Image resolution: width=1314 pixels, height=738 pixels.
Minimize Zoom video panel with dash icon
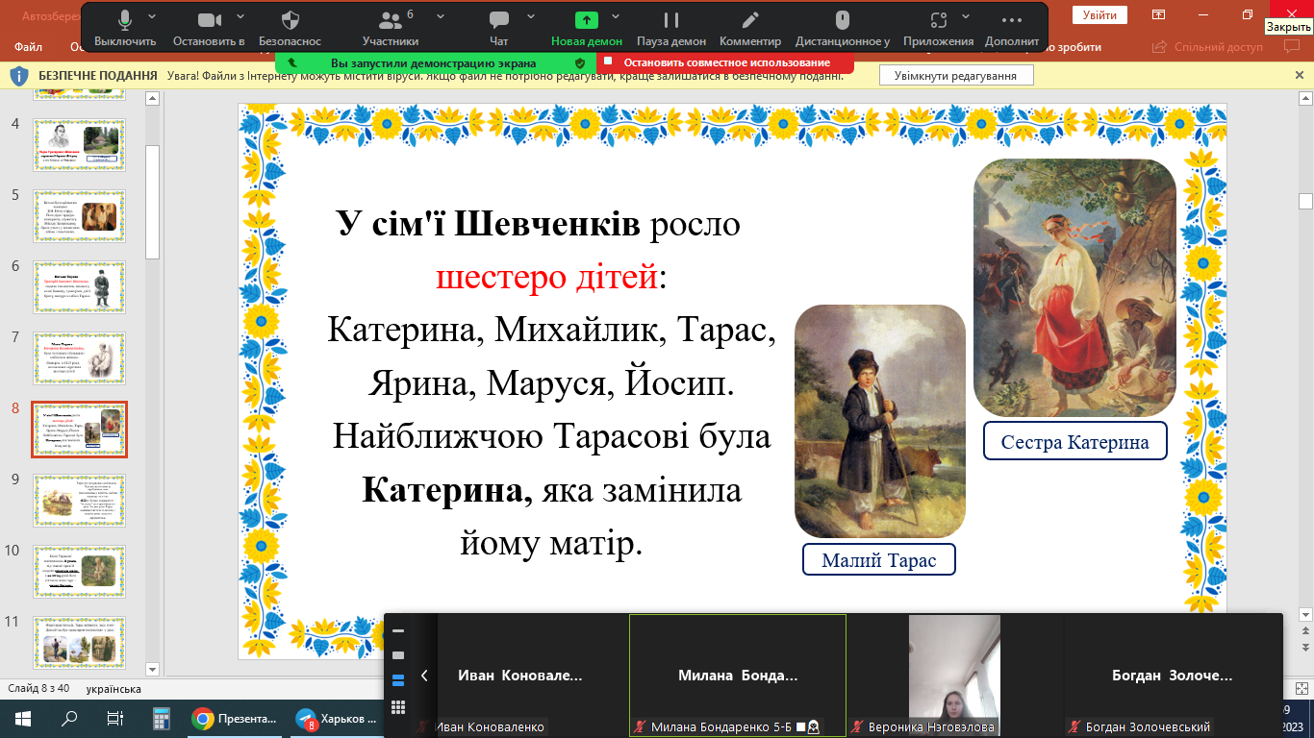coord(398,631)
